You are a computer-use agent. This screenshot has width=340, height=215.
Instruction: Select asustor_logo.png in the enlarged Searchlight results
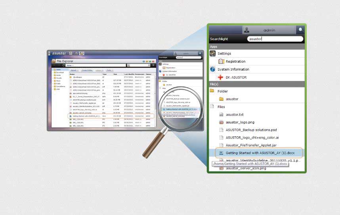[x=257, y=122]
